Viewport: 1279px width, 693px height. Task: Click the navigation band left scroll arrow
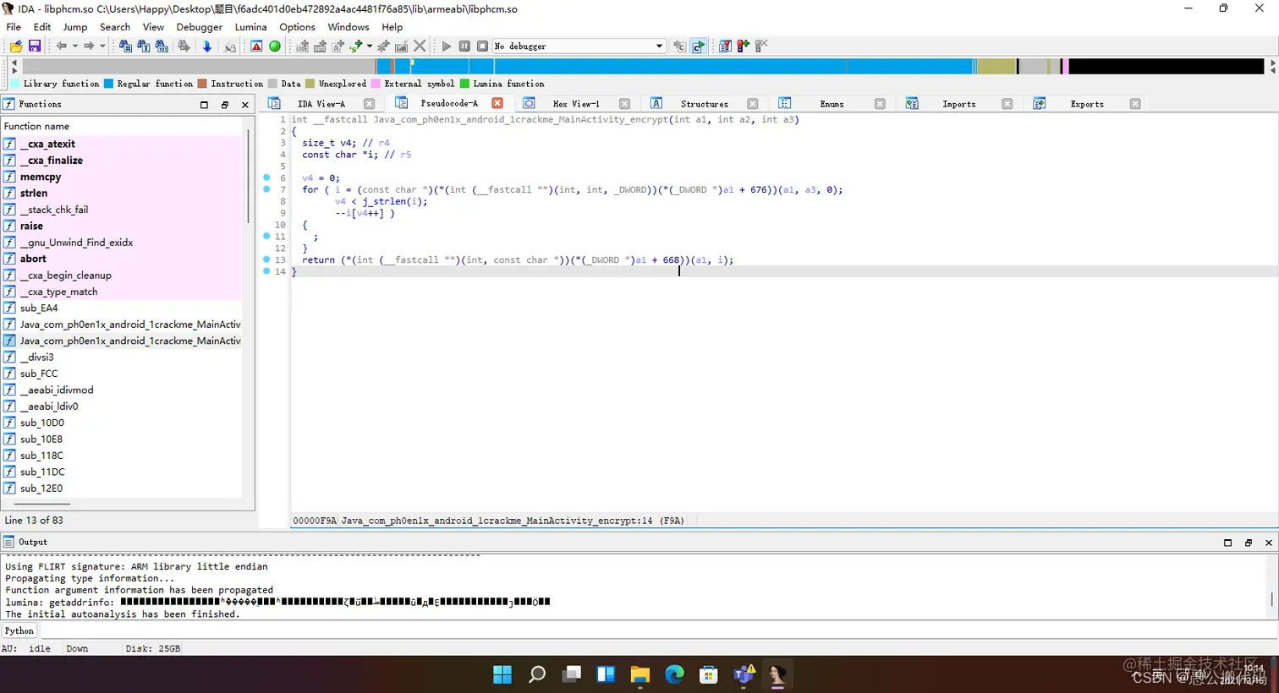14,63
